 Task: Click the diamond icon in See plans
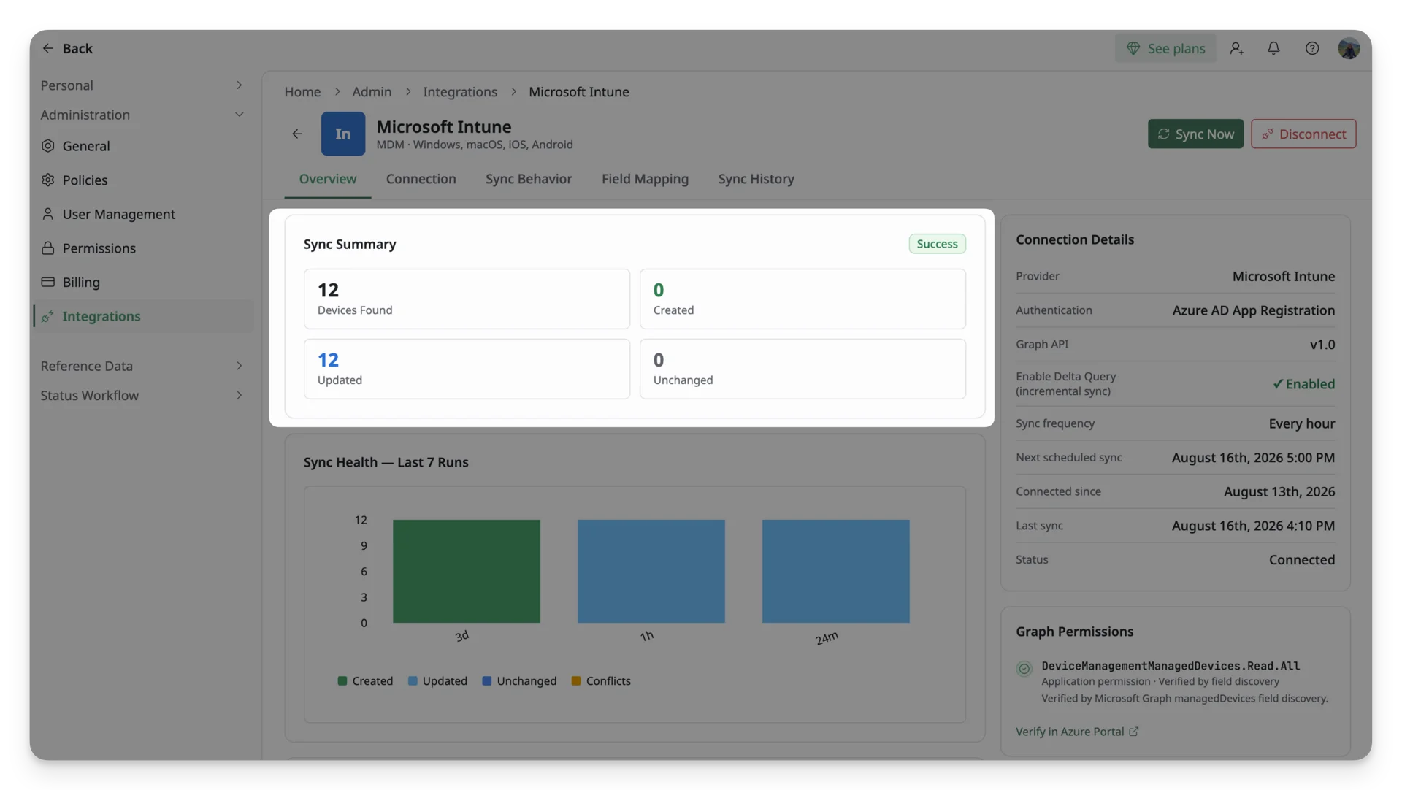[x=1133, y=48]
